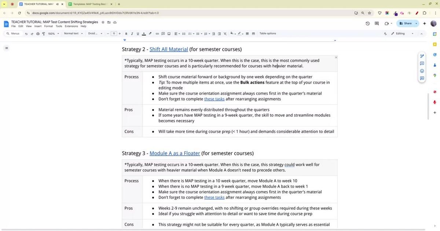Open the Gemini sparkle icon
This screenshot has width=440, height=231.
click(x=425, y=23)
